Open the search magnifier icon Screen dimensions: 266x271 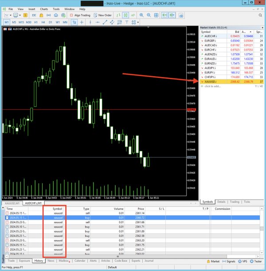(260, 15)
